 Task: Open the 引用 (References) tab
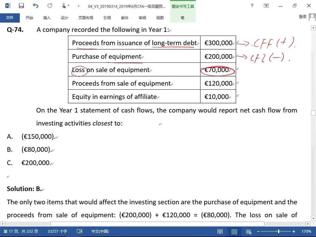click(x=107, y=18)
